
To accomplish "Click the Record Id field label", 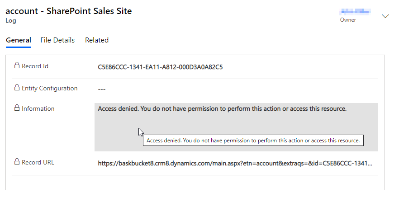I will point(35,66).
